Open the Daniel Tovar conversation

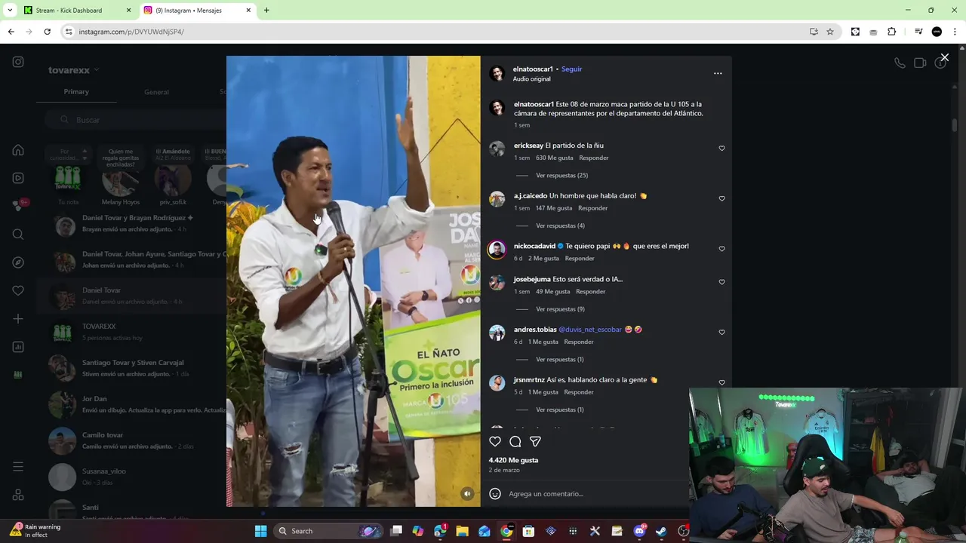pyautogui.click(x=132, y=296)
